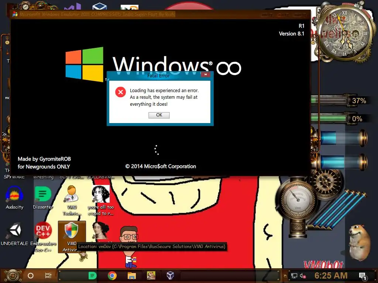Open the notification center icon
The image size is (378, 283).
362,276
